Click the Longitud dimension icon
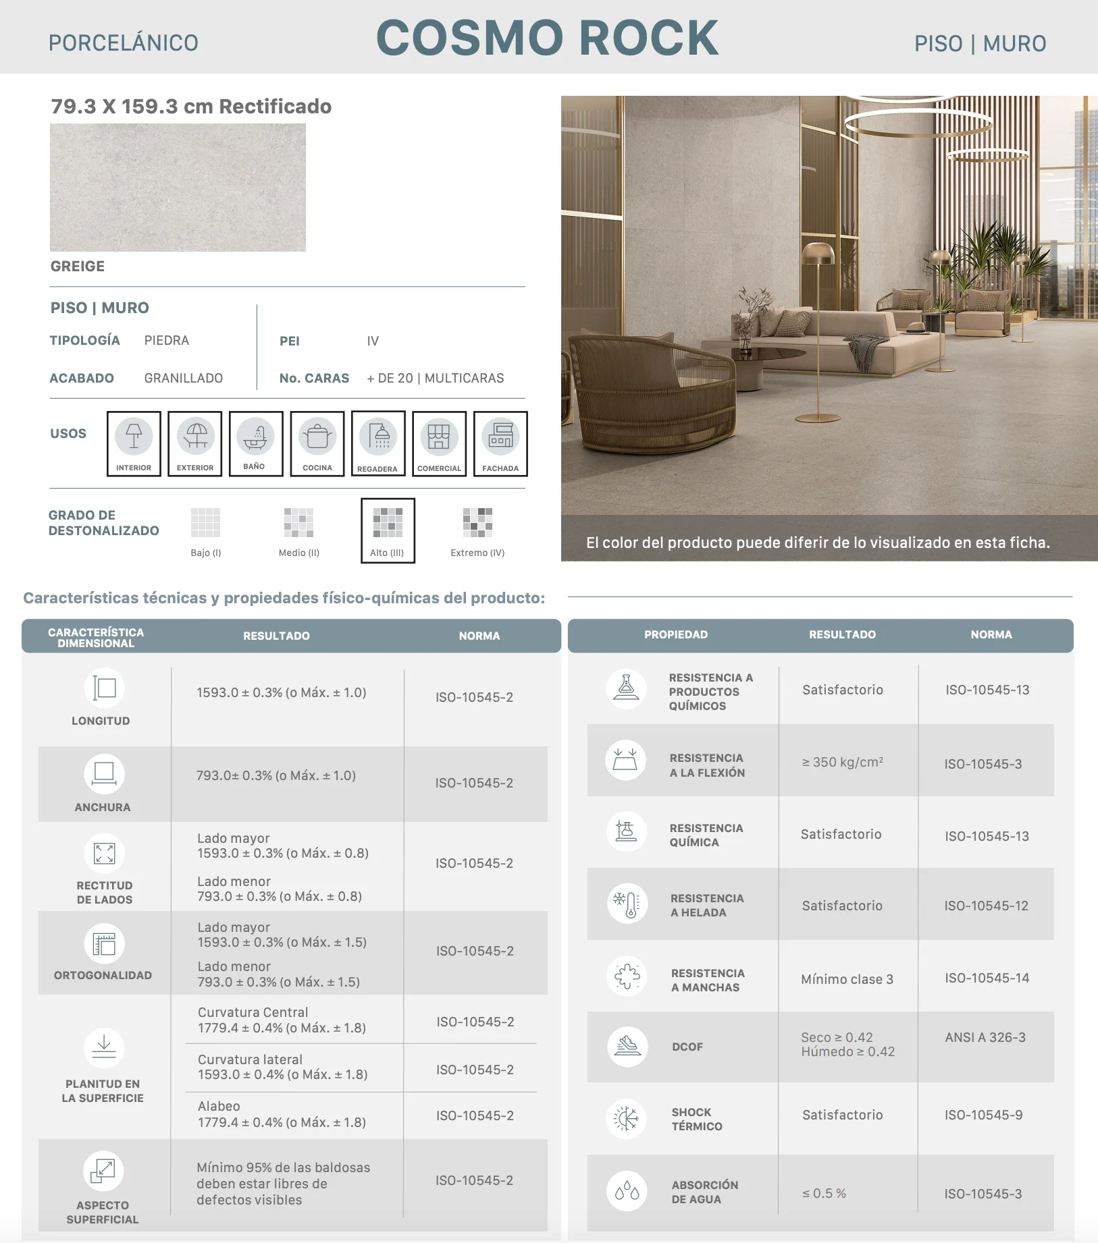The image size is (1098, 1243). (x=105, y=688)
